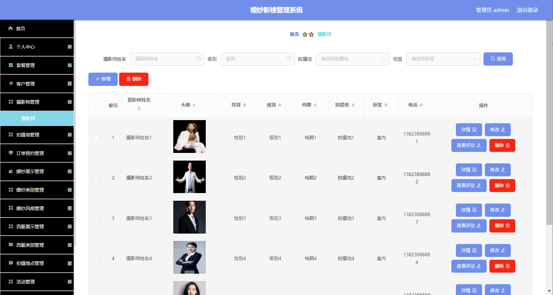Check the checkbox for row 摄影师姓名1
The height and width of the screenshot is (295, 553).
point(96,138)
